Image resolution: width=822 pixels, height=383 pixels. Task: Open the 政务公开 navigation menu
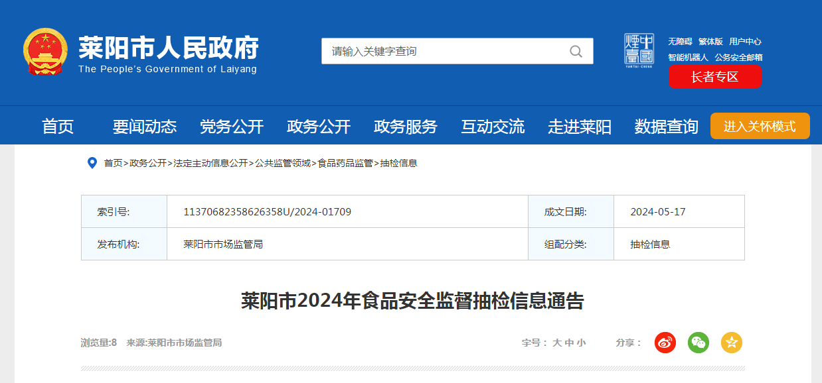[x=318, y=127]
